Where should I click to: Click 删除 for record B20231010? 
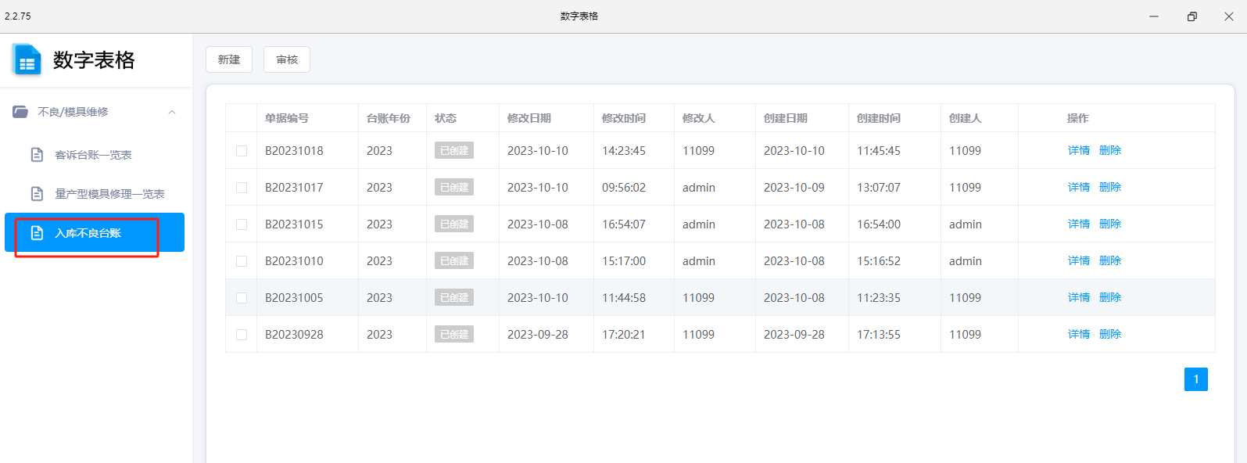[1110, 260]
